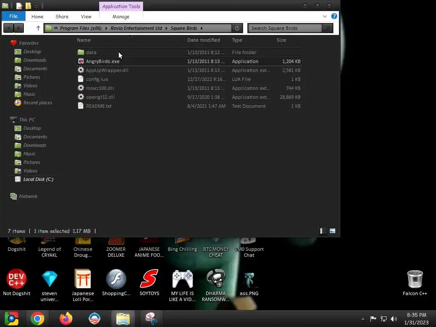Expand Rovio Entertainment Ltd breadcrumb arrow

coord(166,28)
